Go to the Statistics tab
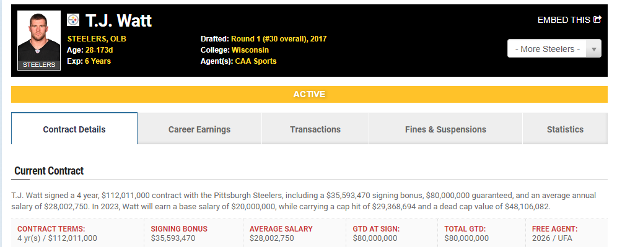The height and width of the screenshot is (247, 617). tap(565, 129)
